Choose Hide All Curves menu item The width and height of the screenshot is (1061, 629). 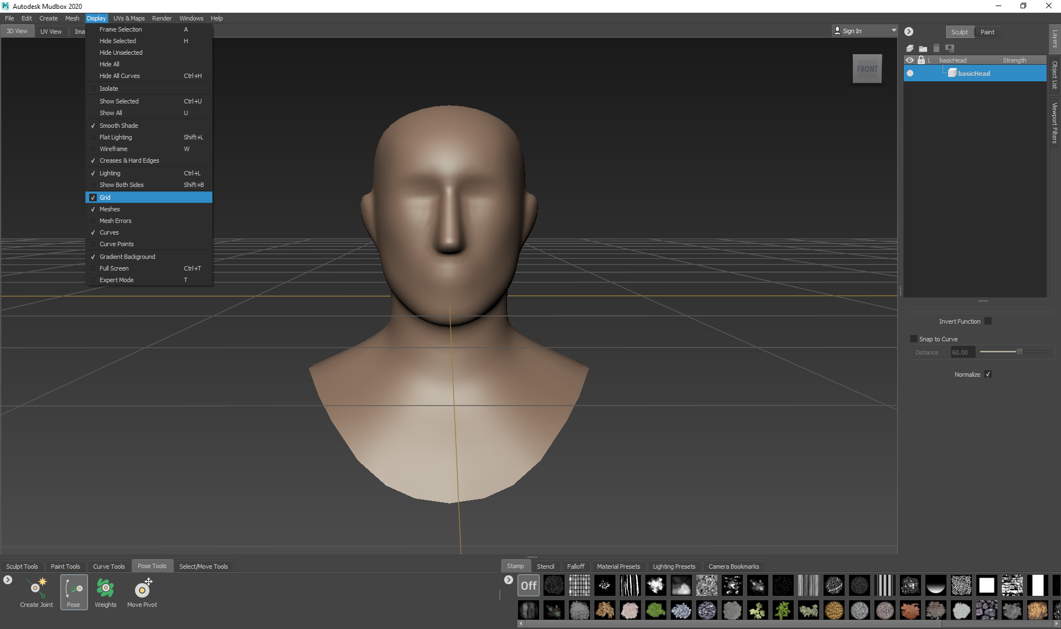click(149, 76)
